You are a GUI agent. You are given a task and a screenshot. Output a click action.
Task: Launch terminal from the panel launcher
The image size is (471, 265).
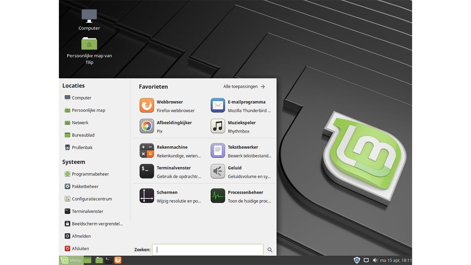(x=108, y=260)
